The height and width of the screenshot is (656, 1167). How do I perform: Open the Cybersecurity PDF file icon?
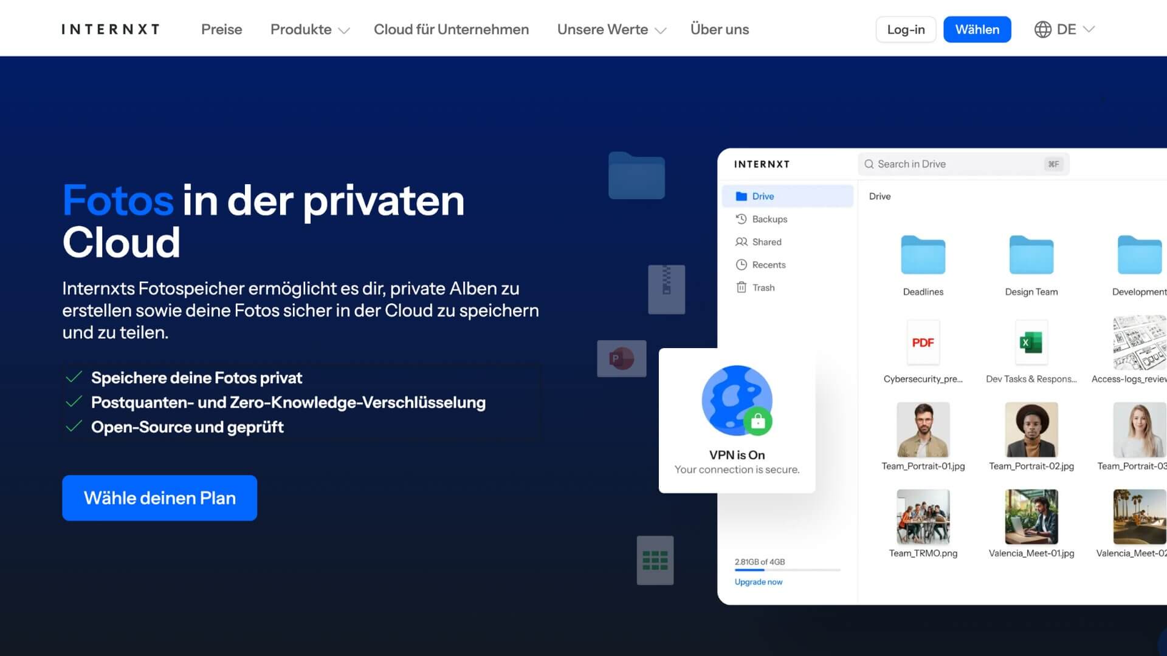pos(923,343)
